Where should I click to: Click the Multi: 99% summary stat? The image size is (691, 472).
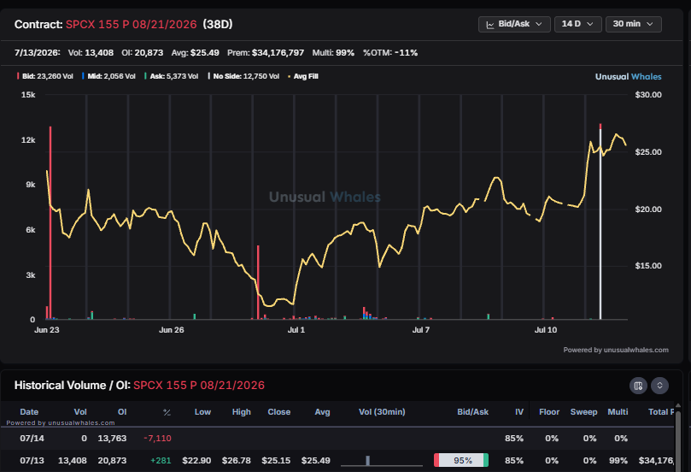click(333, 53)
